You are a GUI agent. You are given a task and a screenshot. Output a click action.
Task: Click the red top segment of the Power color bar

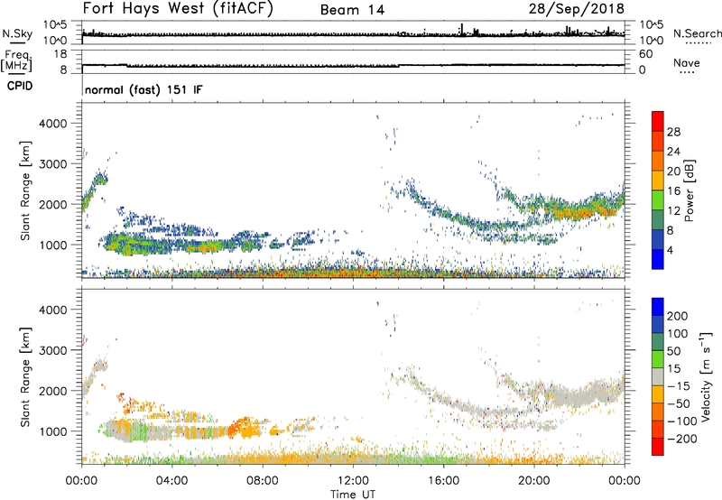pos(658,121)
